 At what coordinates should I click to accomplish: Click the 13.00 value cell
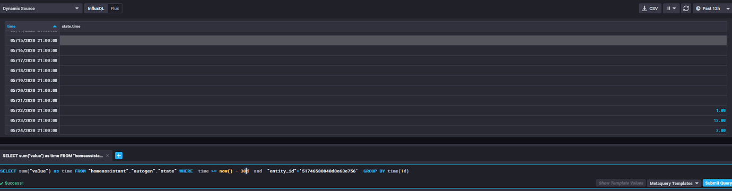coord(393,120)
